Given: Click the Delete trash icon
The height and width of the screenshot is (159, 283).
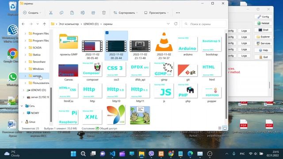Looking at the screenshot, I should 104,13.
